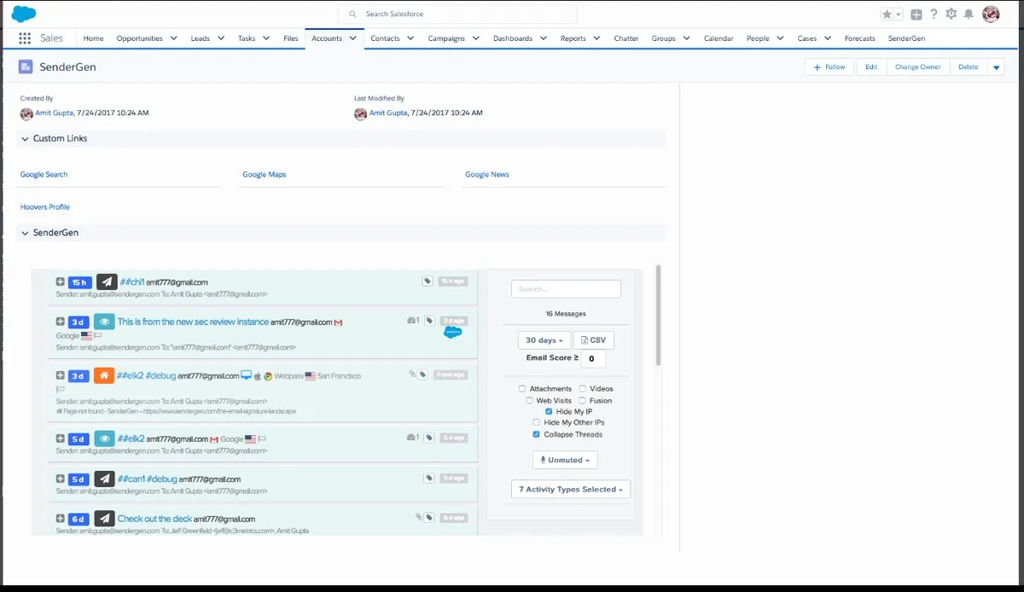Click the Salesforce cloud logo
The height and width of the screenshot is (592, 1024).
point(24,14)
